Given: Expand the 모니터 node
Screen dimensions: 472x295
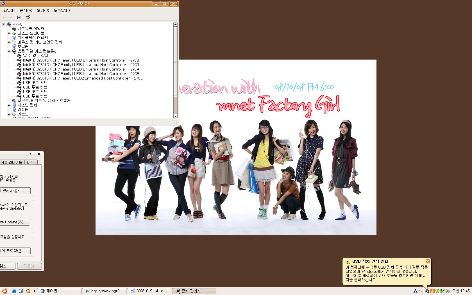Looking at the screenshot, I should (9, 47).
